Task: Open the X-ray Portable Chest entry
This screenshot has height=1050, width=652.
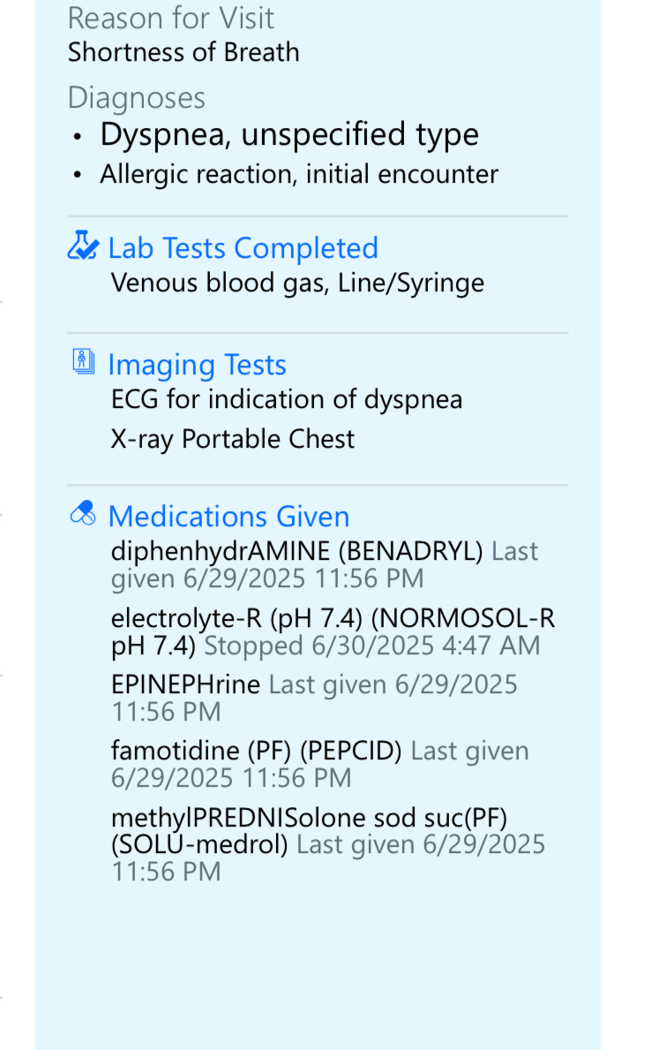Action: click(x=233, y=439)
